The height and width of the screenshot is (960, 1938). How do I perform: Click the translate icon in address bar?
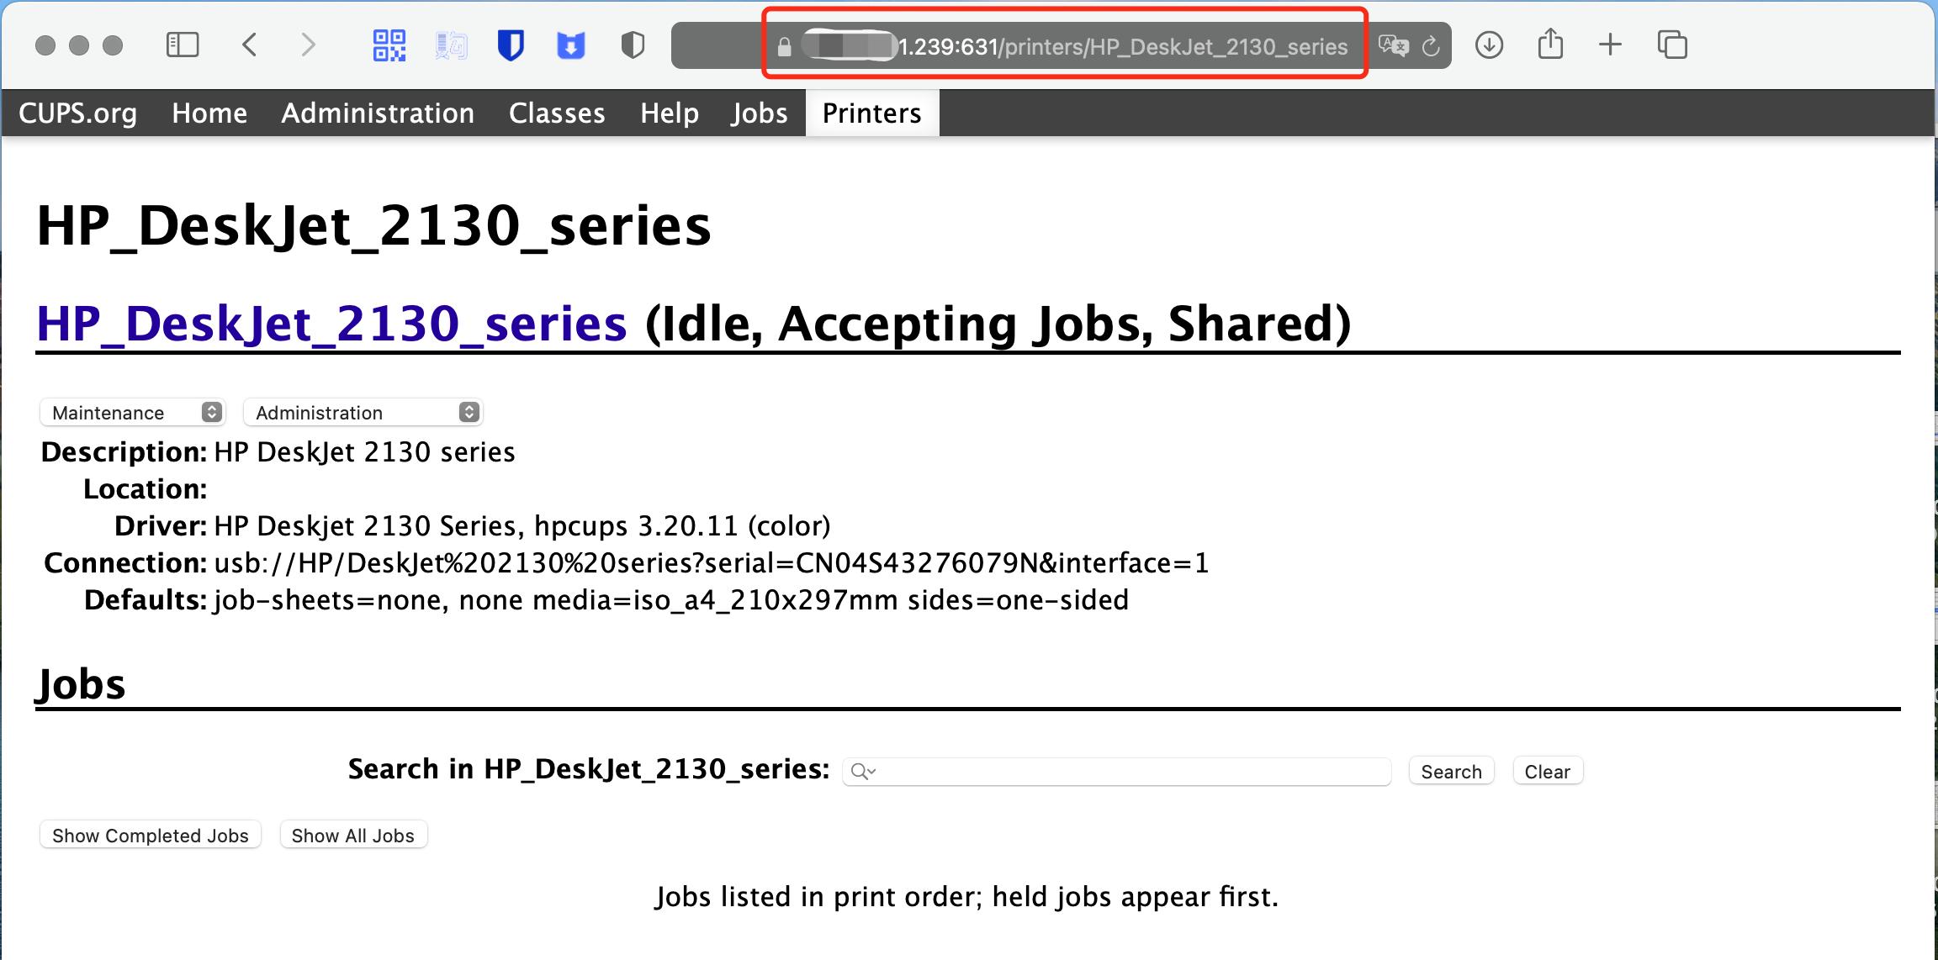(1393, 46)
